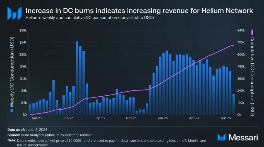Click the 720k right axis label
Viewport: 264px width, 147px height.
tap(241, 43)
